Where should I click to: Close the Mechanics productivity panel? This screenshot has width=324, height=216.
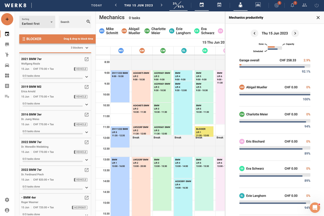pos(318,18)
